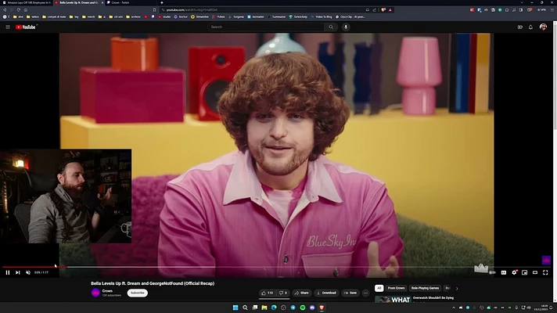Bookmark this page icon
Screen dimensions: 557x313
point(155,10)
